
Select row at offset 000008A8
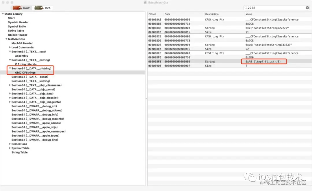click(230, 19)
